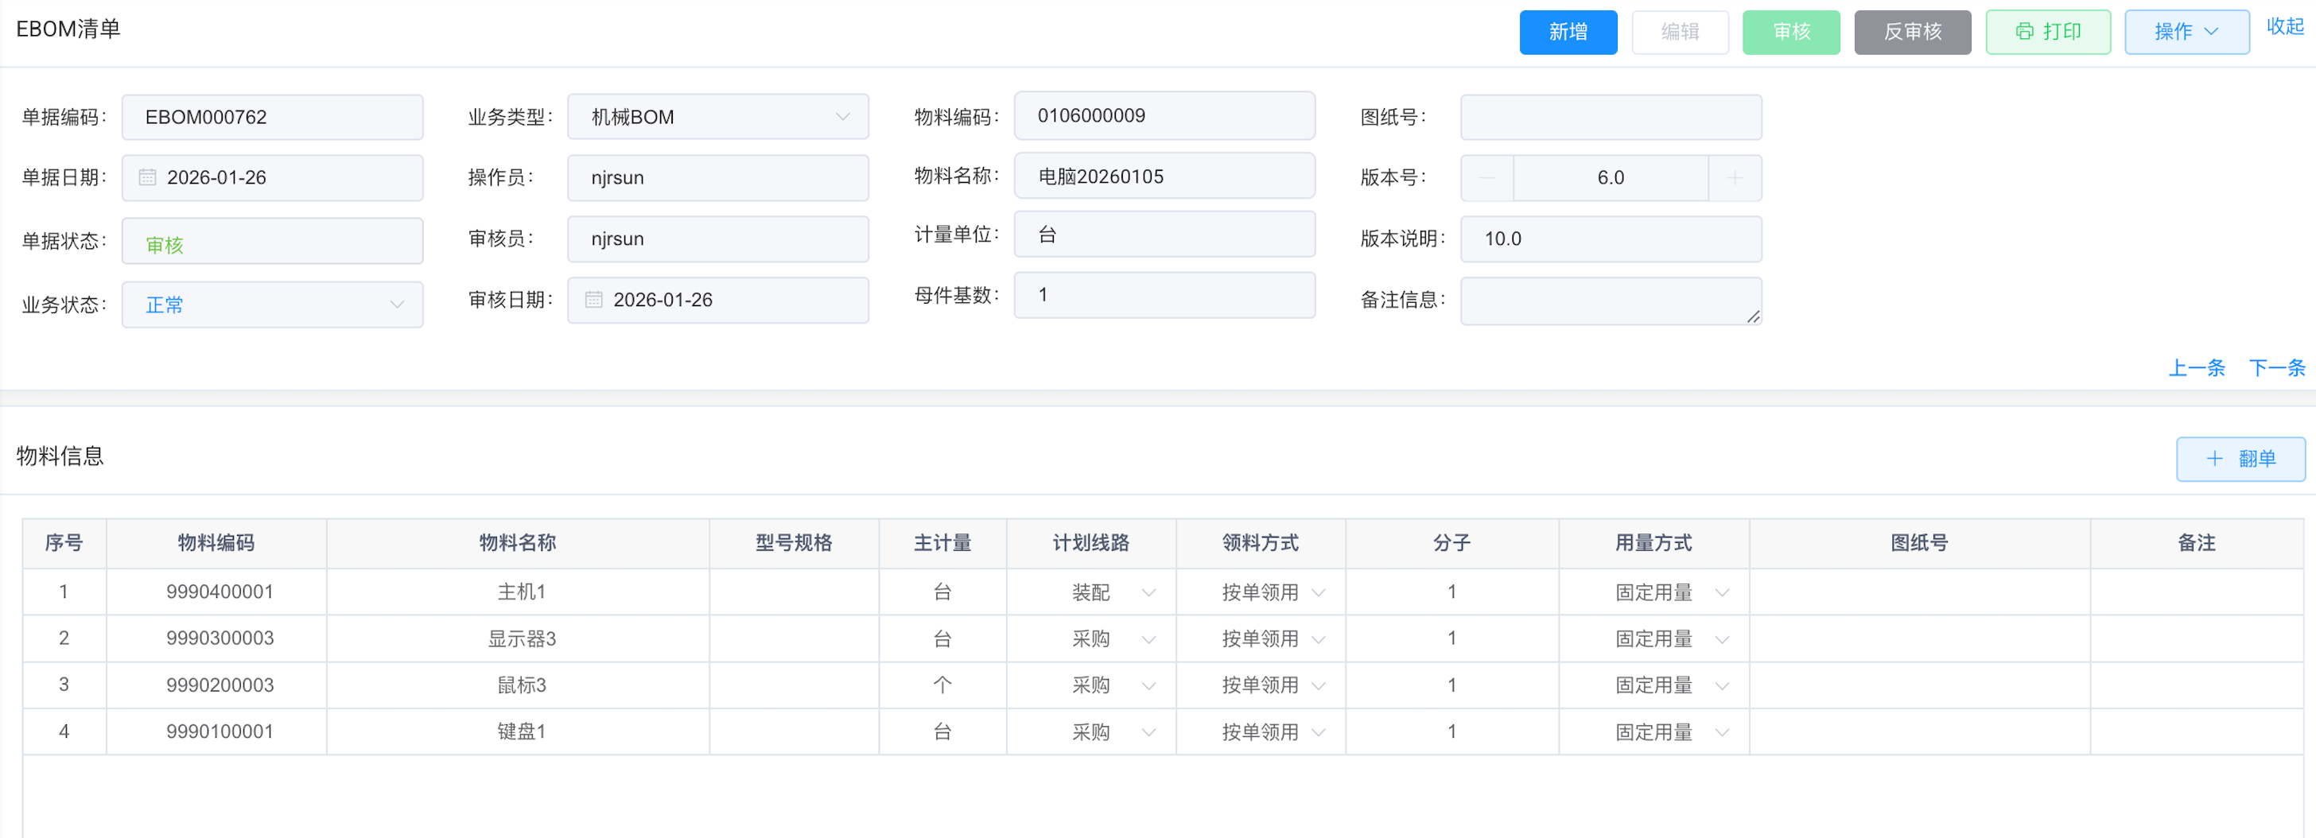Click the 物料编码 column header in table
2316x838 pixels.
coord(216,543)
